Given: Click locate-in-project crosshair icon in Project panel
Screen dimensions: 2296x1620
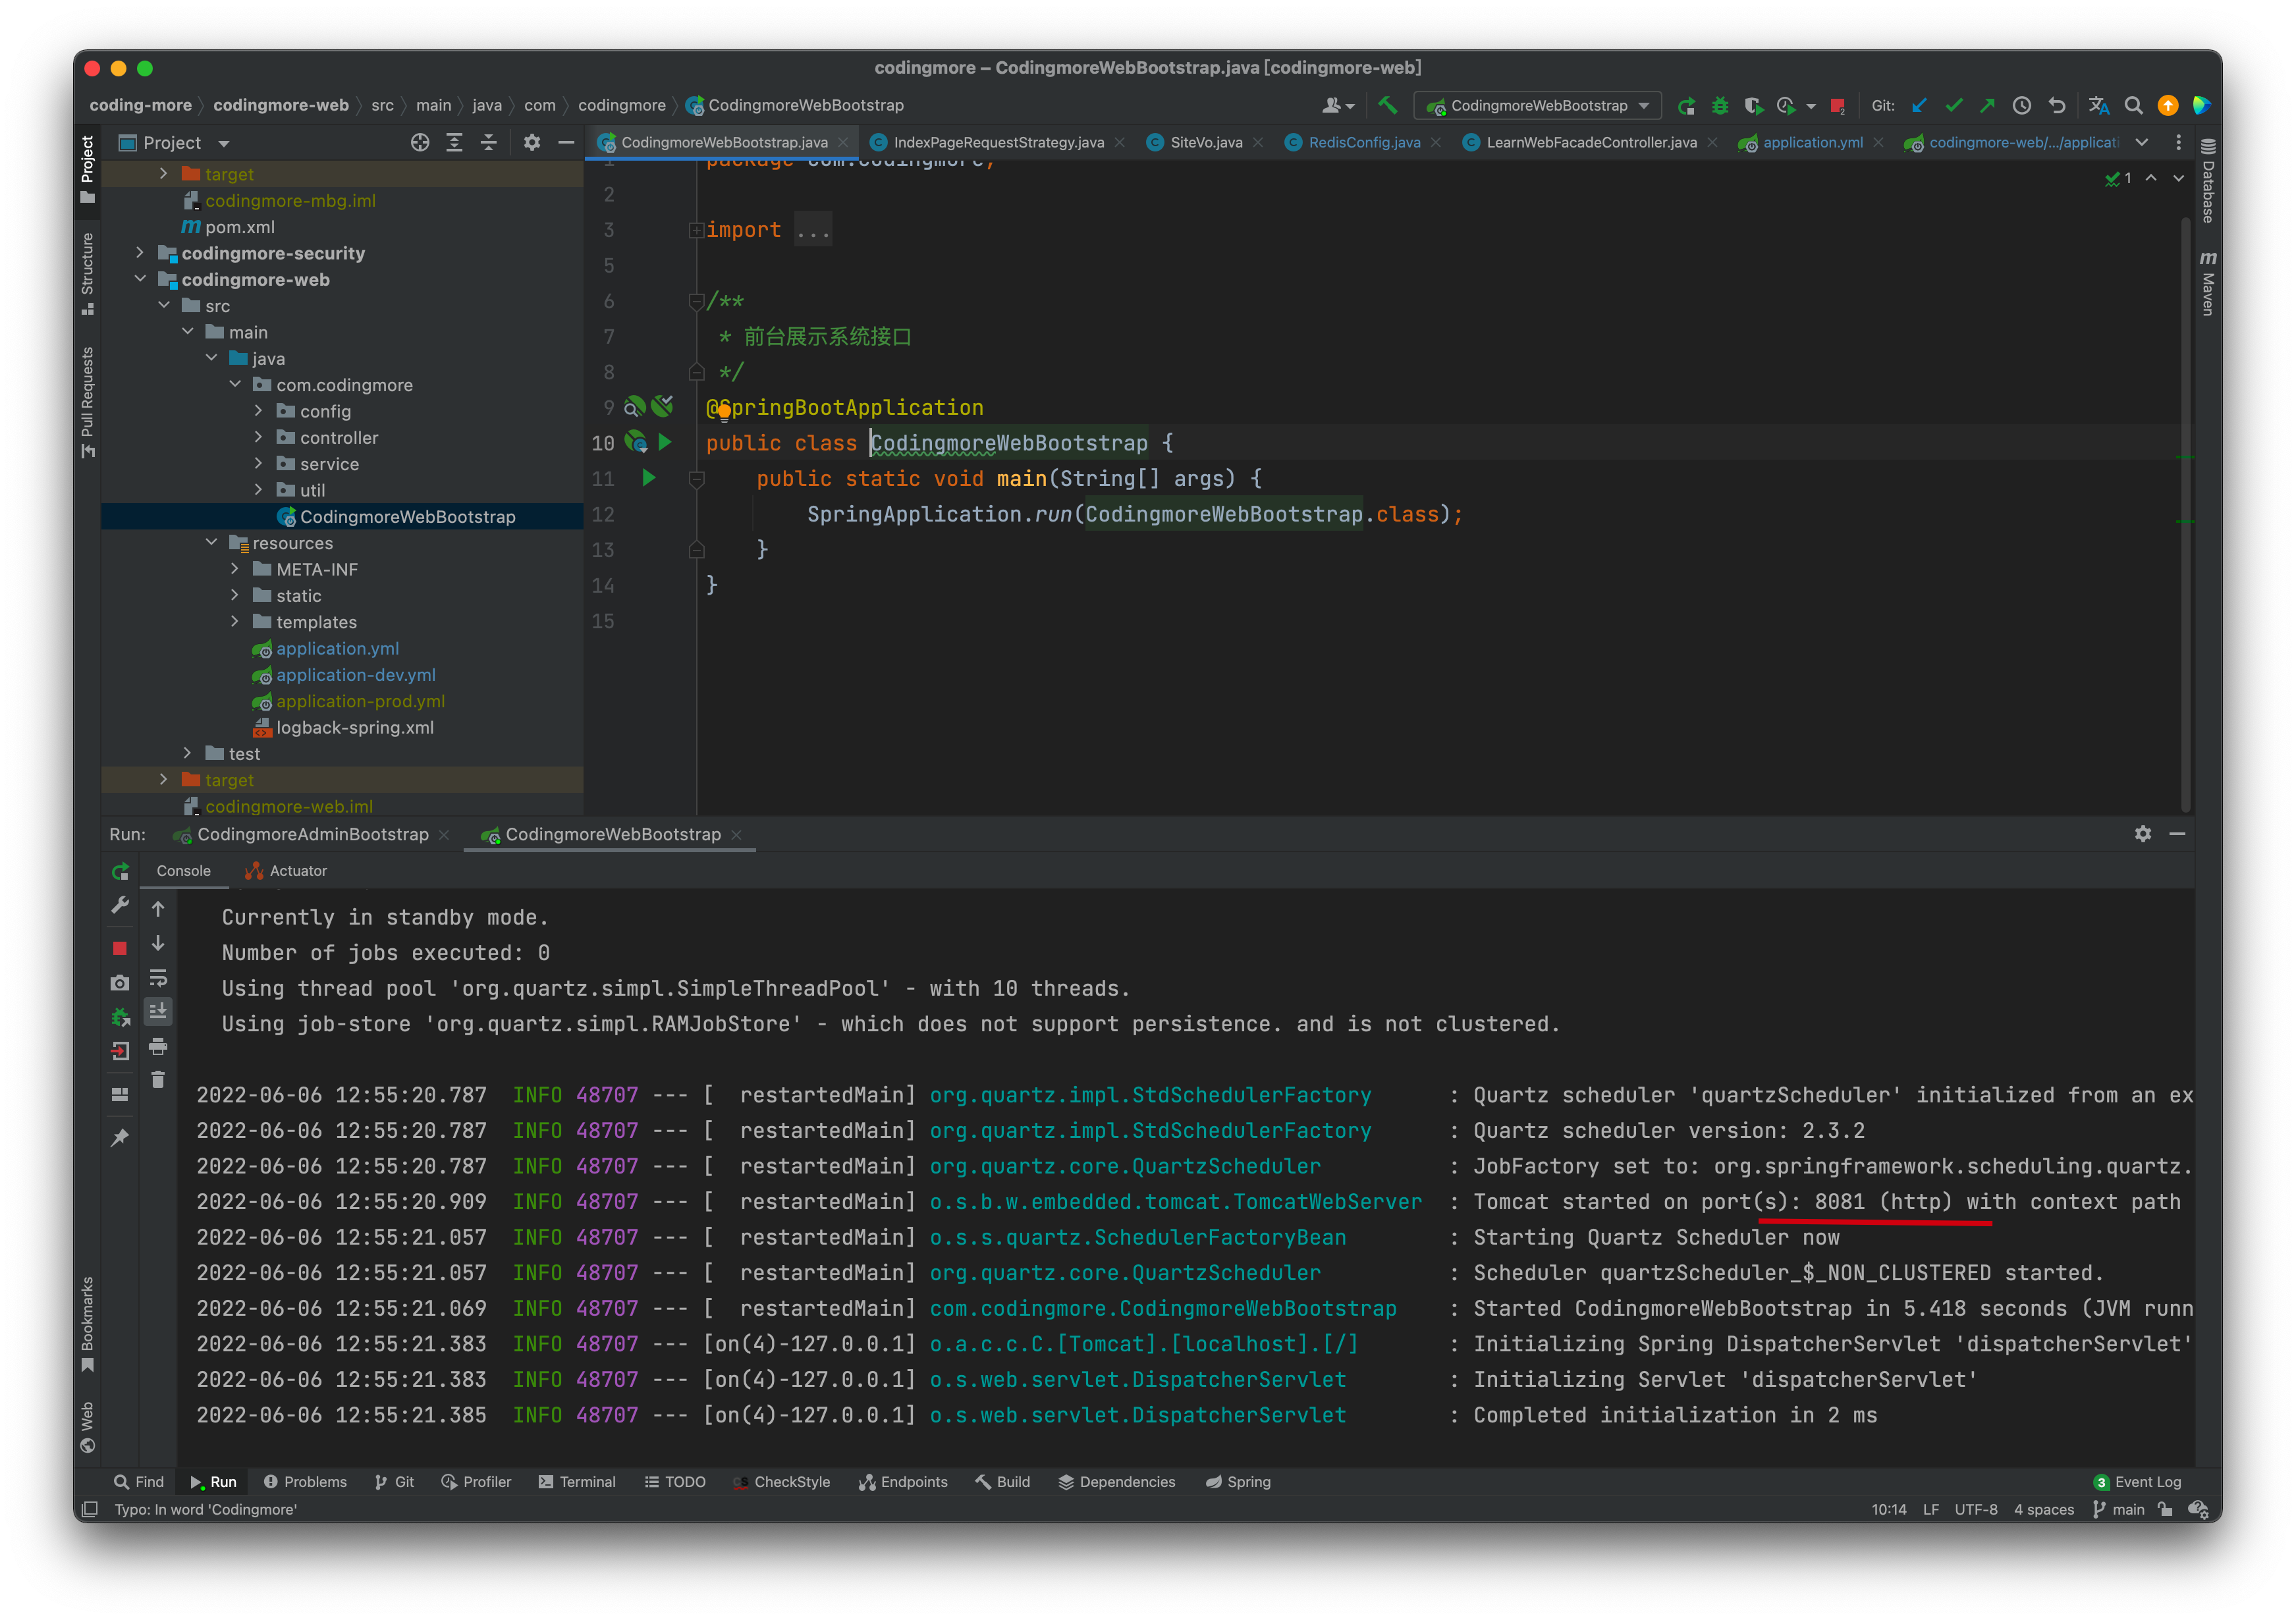Looking at the screenshot, I should click(420, 143).
